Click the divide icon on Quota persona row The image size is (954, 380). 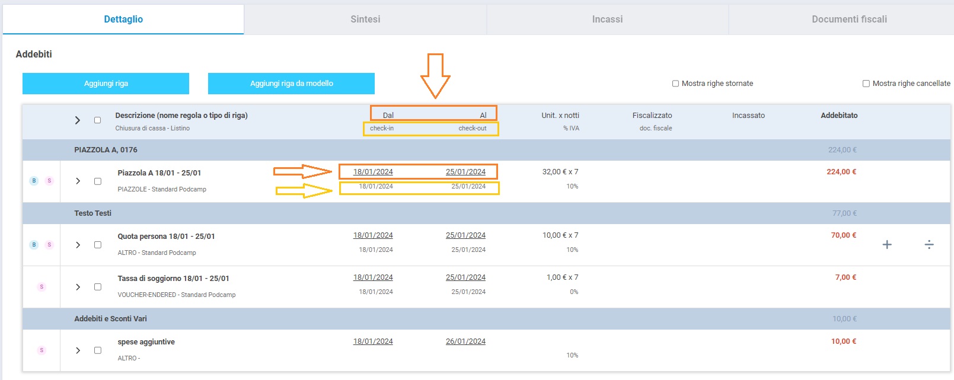coord(929,245)
